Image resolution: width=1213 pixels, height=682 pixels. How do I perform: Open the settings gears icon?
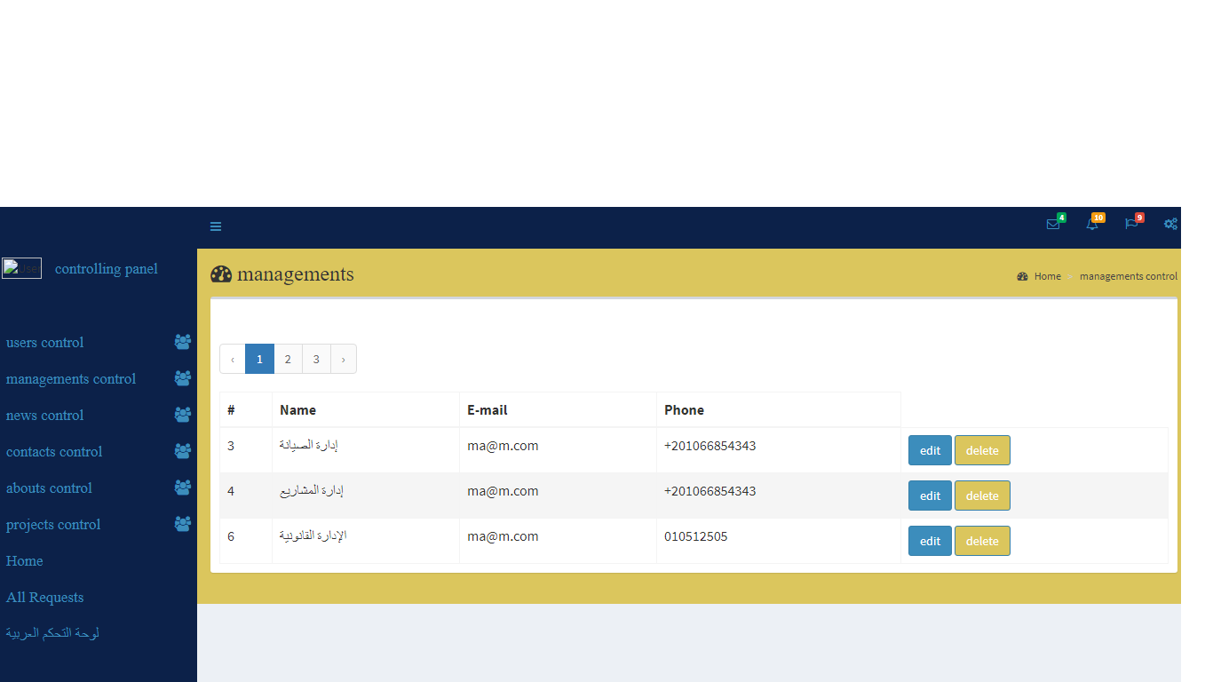click(x=1170, y=225)
